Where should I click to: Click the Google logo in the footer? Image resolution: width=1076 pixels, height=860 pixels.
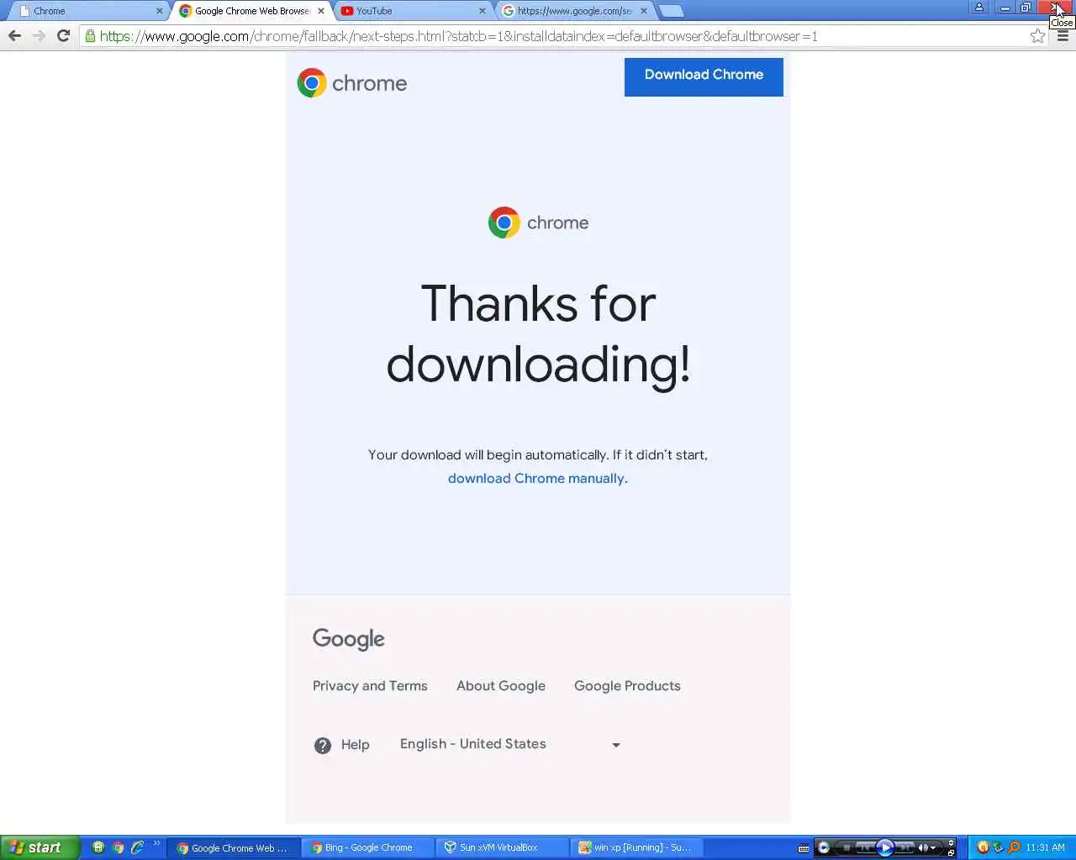[x=349, y=639]
